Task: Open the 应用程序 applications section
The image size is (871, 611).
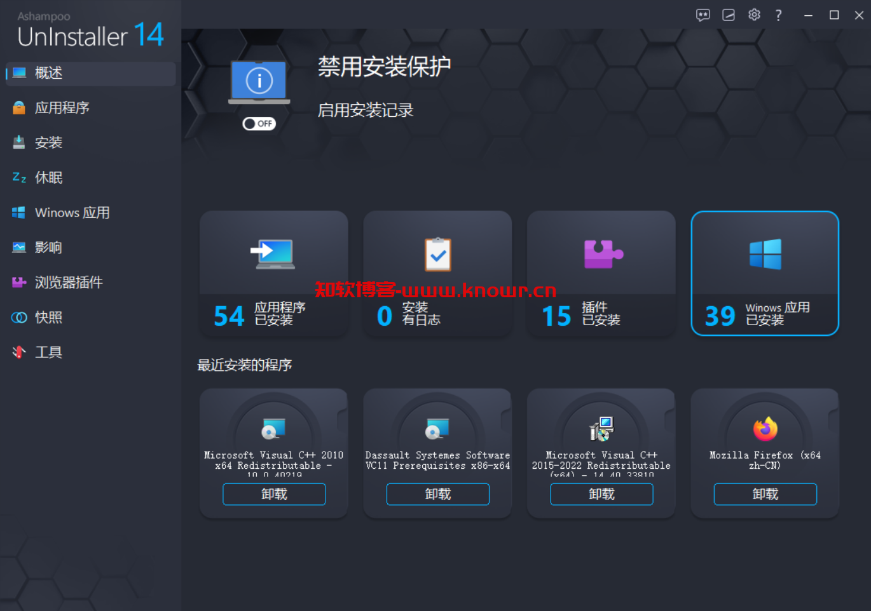Action: point(91,108)
